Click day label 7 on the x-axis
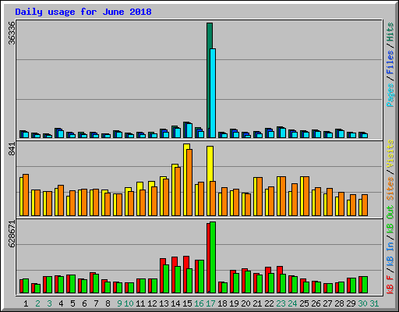Image resolution: width=399 pixels, height=312 pixels. [96, 303]
